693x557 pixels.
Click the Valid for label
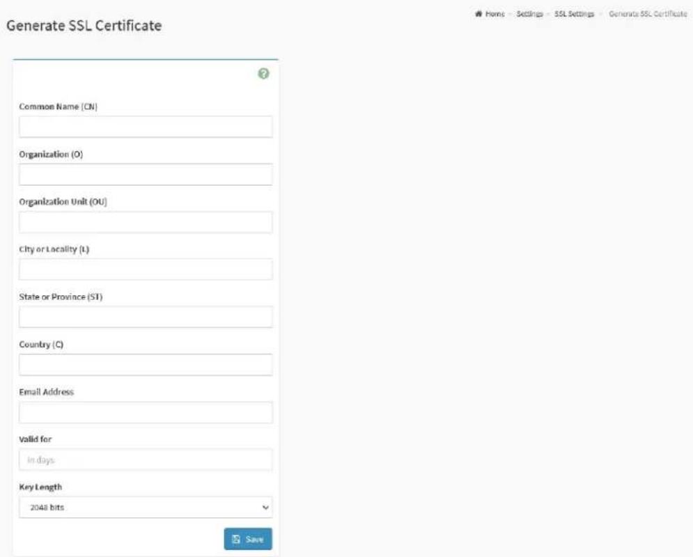pyautogui.click(x=36, y=439)
